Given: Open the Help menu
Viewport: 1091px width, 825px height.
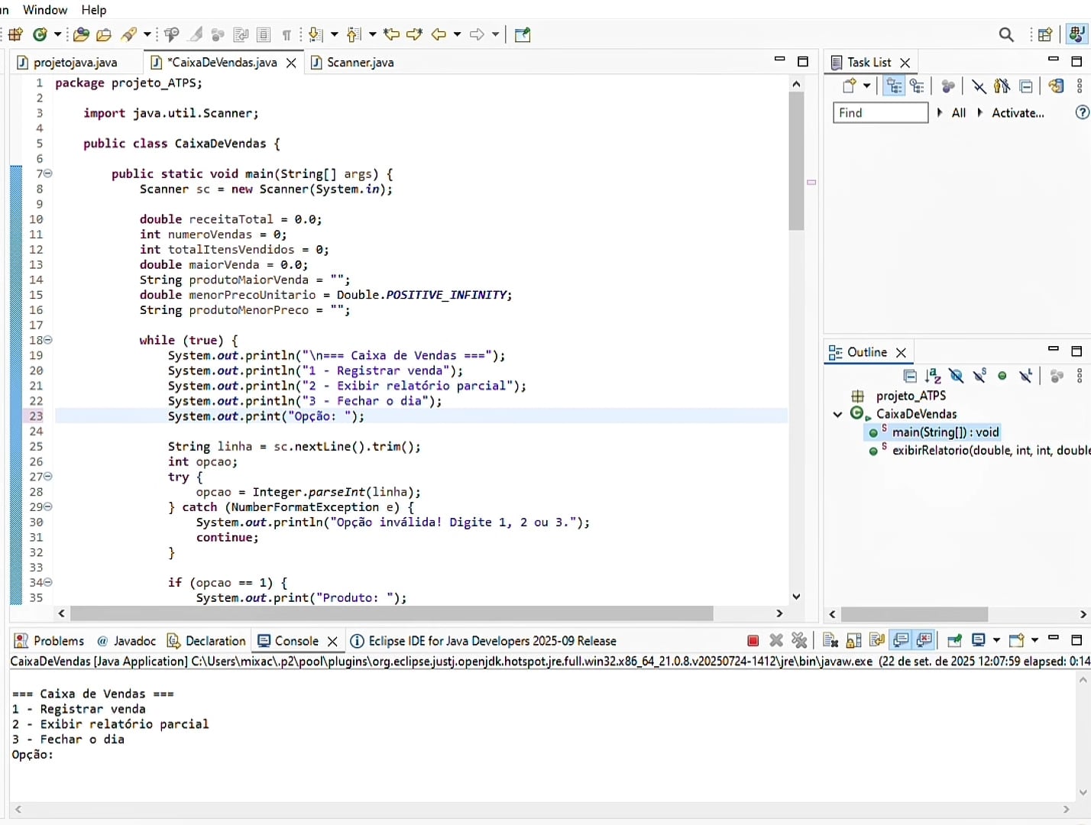Looking at the screenshot, I should tap(94, 10).
